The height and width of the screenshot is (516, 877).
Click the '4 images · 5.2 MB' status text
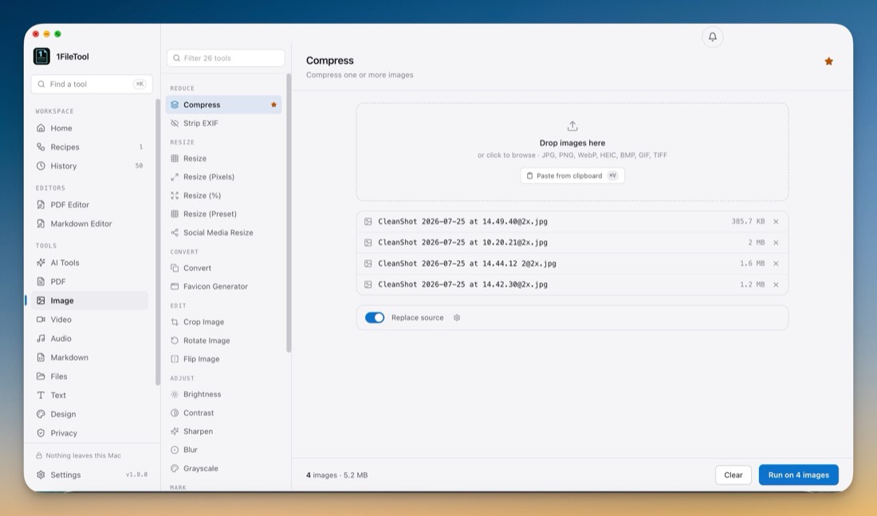(336, 475)
